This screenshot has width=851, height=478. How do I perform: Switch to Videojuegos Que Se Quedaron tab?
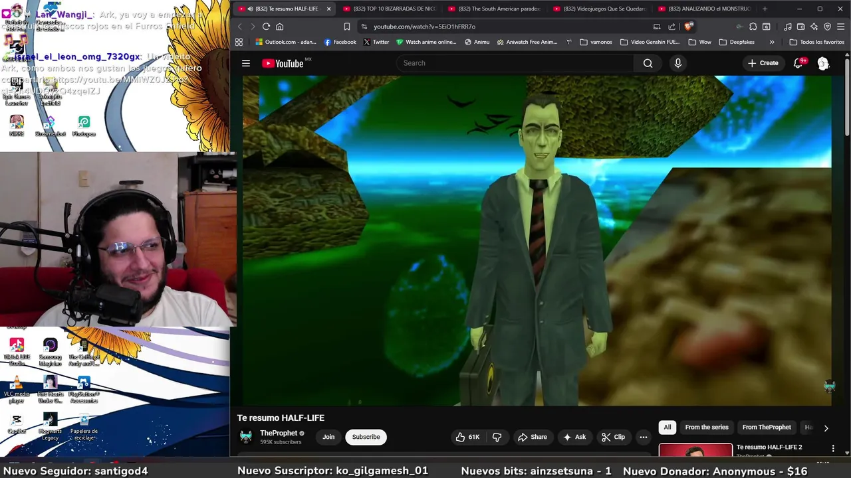pos(599,9)
